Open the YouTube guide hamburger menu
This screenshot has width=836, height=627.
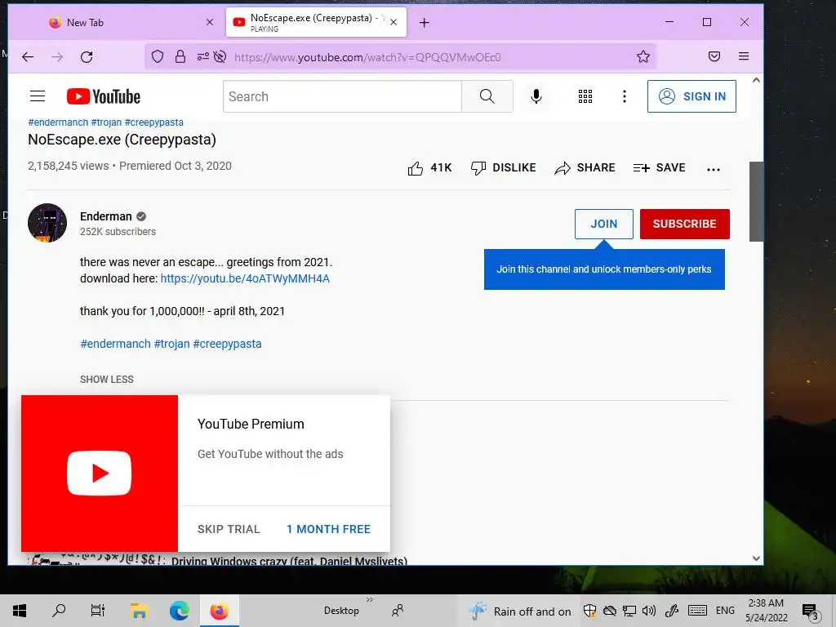pyautogui.click(x=38, y=96)
